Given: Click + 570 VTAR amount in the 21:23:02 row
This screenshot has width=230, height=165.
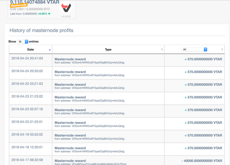Looking at the screenshot, I should [203, 97].
